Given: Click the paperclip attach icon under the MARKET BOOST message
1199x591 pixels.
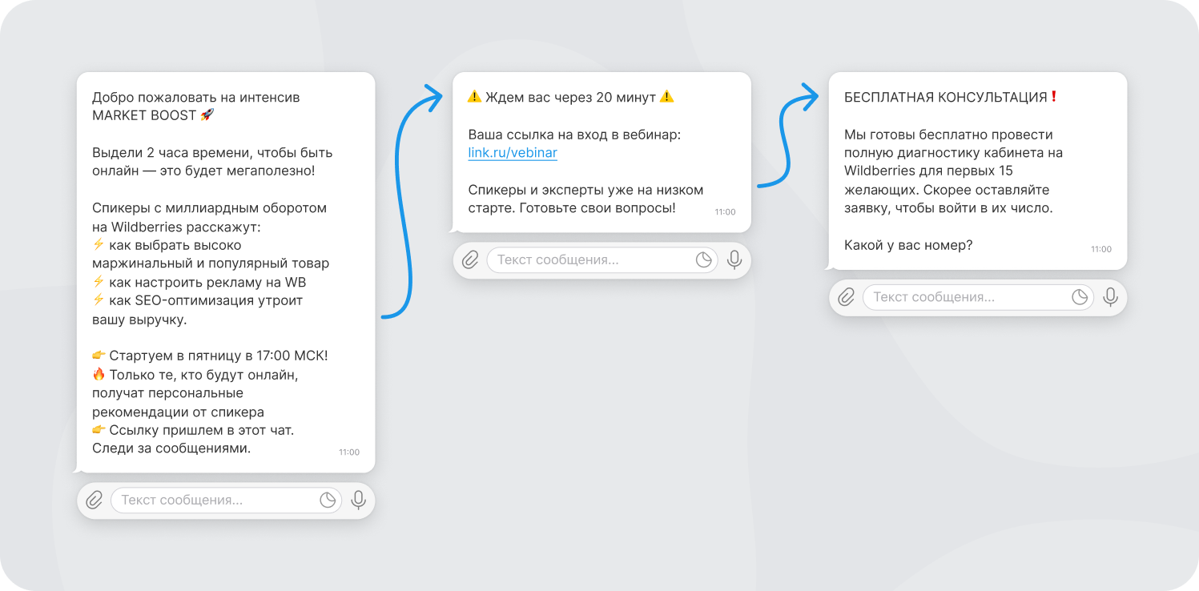Looking at the screenshot, I should pos(95,501).
